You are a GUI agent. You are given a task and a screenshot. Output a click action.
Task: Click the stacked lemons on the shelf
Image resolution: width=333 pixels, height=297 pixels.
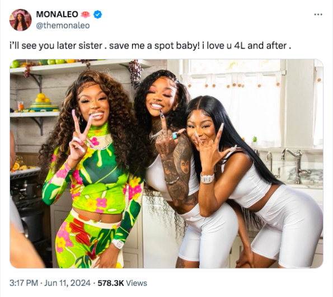42,98
